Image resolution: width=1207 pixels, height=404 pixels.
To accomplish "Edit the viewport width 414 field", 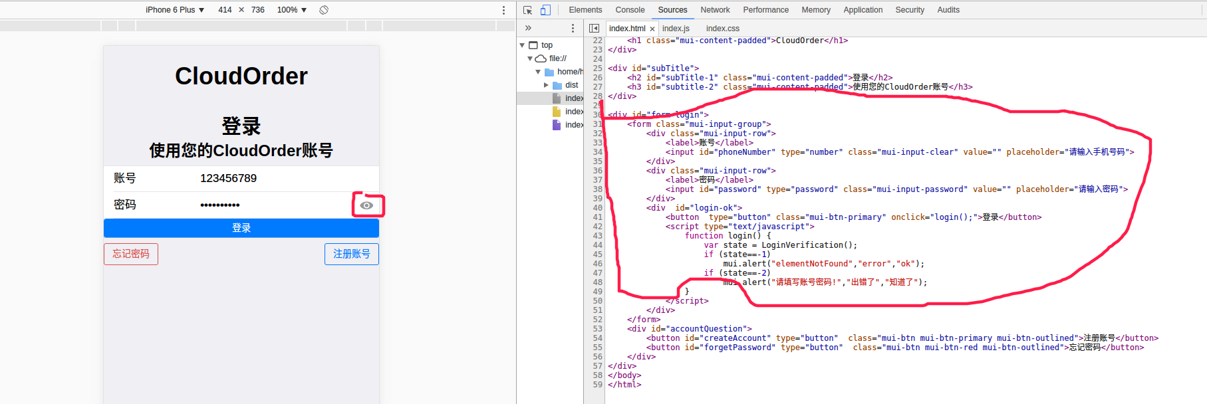I will pos(225,10).
